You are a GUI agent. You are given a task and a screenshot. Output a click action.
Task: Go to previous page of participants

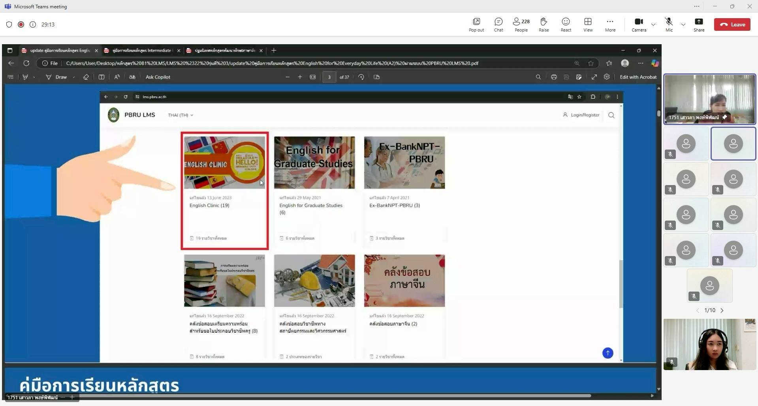pos(698,311)
